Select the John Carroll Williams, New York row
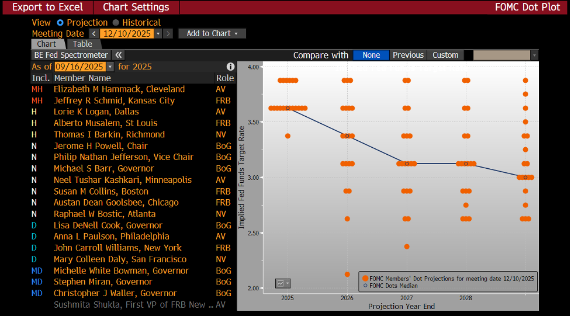 tap(133, 248)
